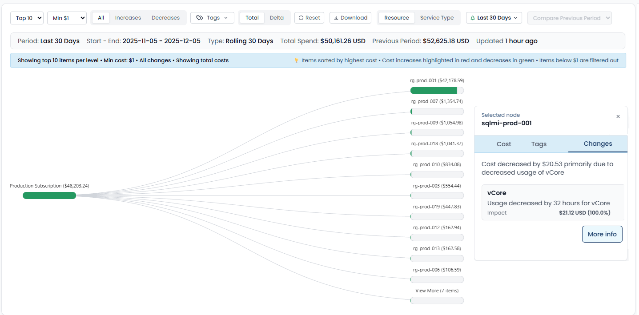The height and width of the screenshot is (315, 639).
Task: Click View More to reveal 7 more items
Action: point(437,300)
